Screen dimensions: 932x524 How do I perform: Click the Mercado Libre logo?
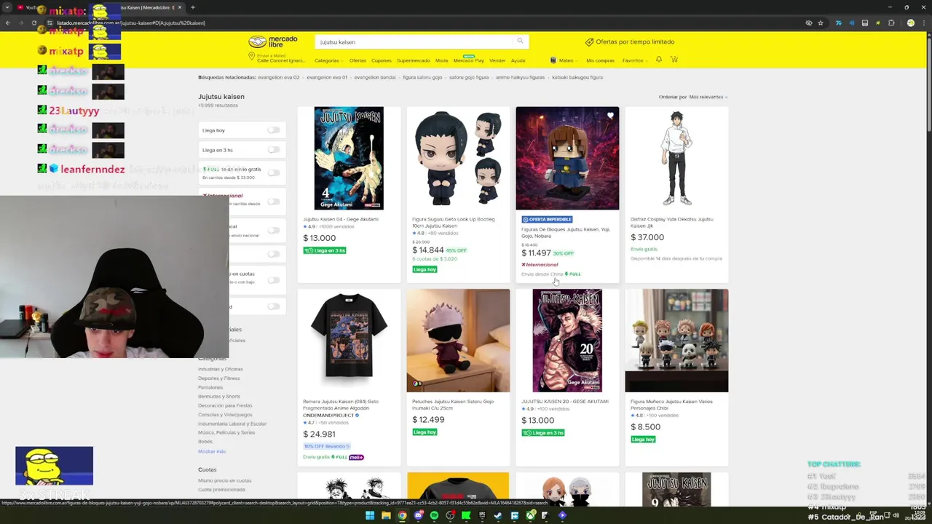pyautogui.click(x=273, y=41)
